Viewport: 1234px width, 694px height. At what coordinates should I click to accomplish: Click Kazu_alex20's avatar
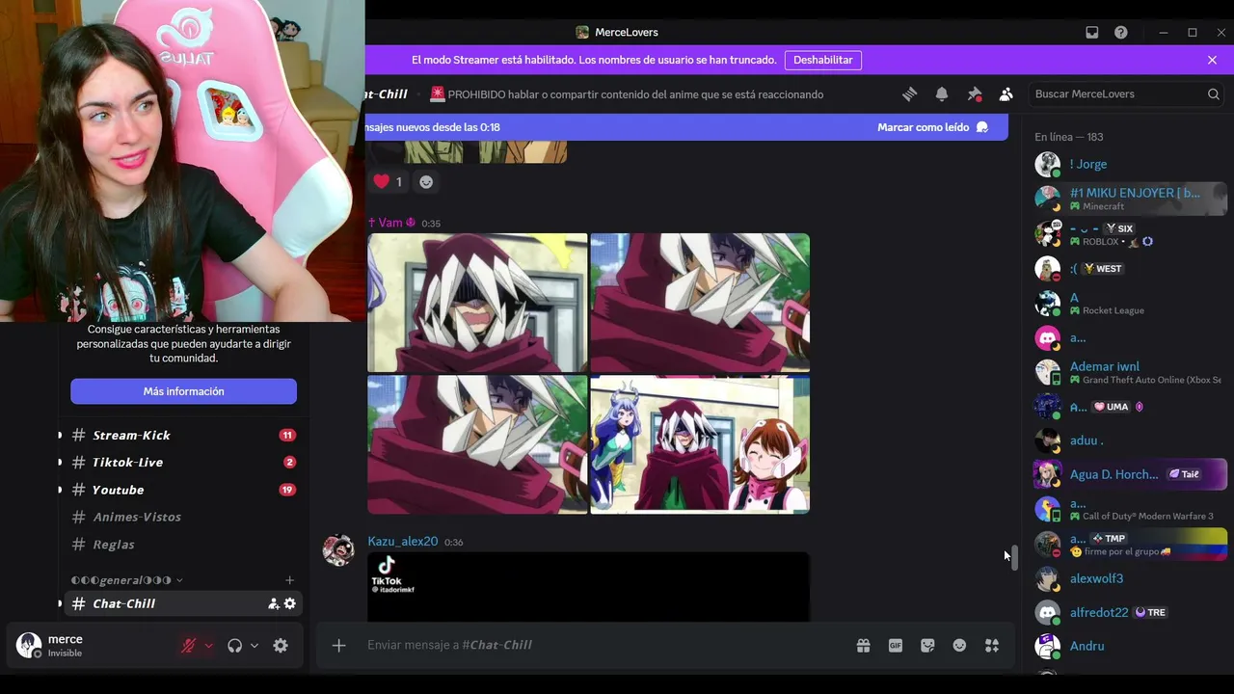[338, 549]
